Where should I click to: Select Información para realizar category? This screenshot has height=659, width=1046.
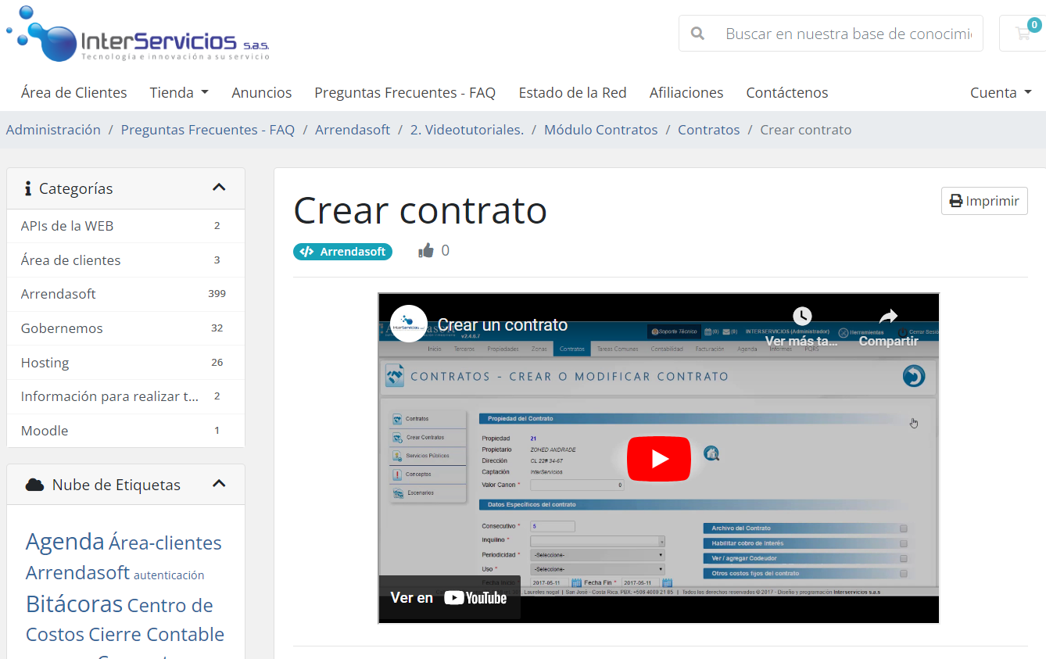pos(126,396)
